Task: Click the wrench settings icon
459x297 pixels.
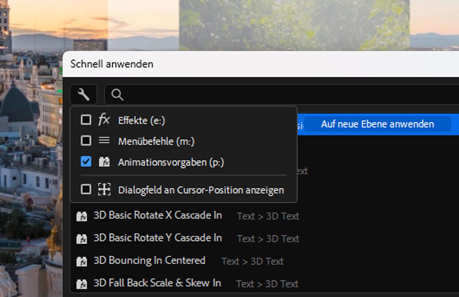Action: pos(83,95)
